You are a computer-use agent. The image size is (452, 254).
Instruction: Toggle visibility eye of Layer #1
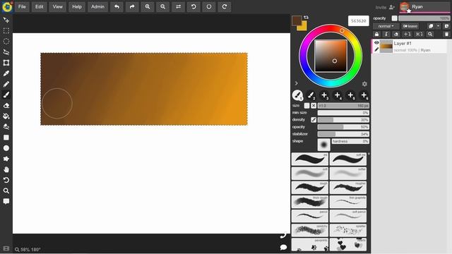click(x=376, y=42)
